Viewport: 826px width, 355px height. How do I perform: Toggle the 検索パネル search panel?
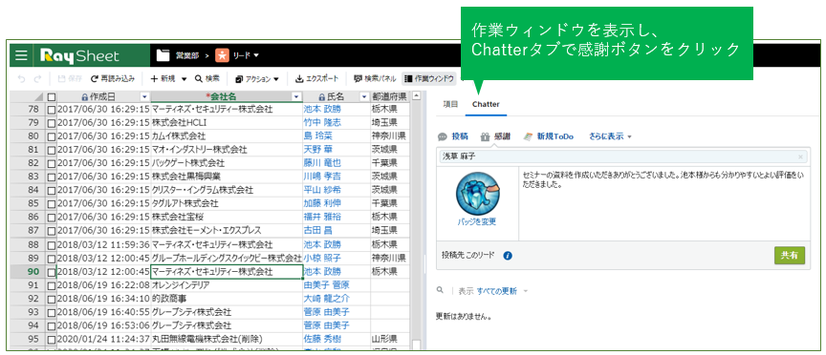pyautogui.click(x=375, y=79)
